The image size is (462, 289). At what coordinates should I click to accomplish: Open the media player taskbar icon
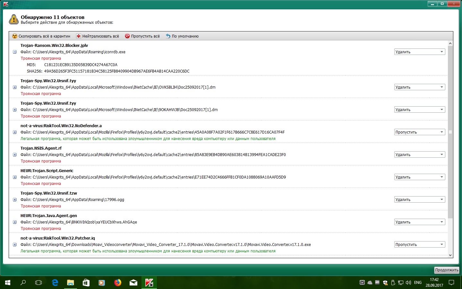pyautogui.click(x=102, y=283)
